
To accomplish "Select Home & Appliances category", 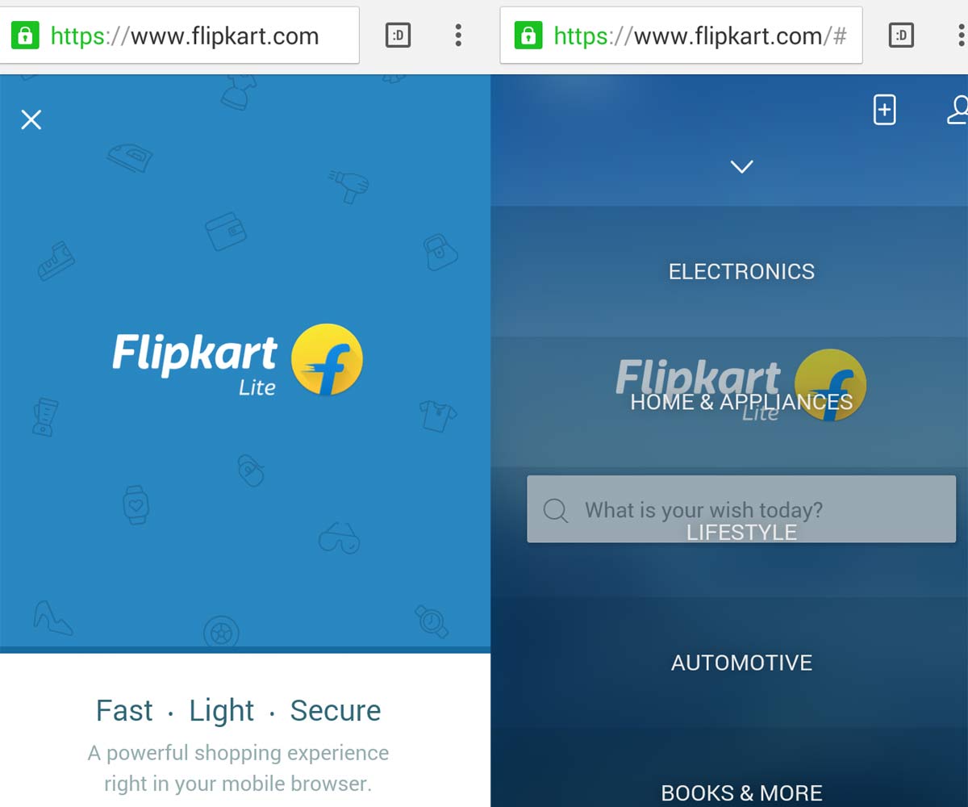I will (741, 402).
